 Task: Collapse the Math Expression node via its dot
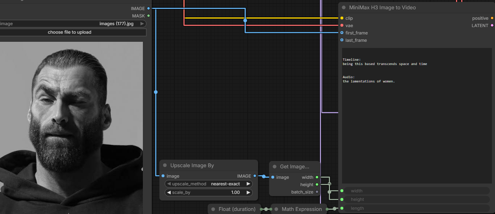tap(276, 209)
